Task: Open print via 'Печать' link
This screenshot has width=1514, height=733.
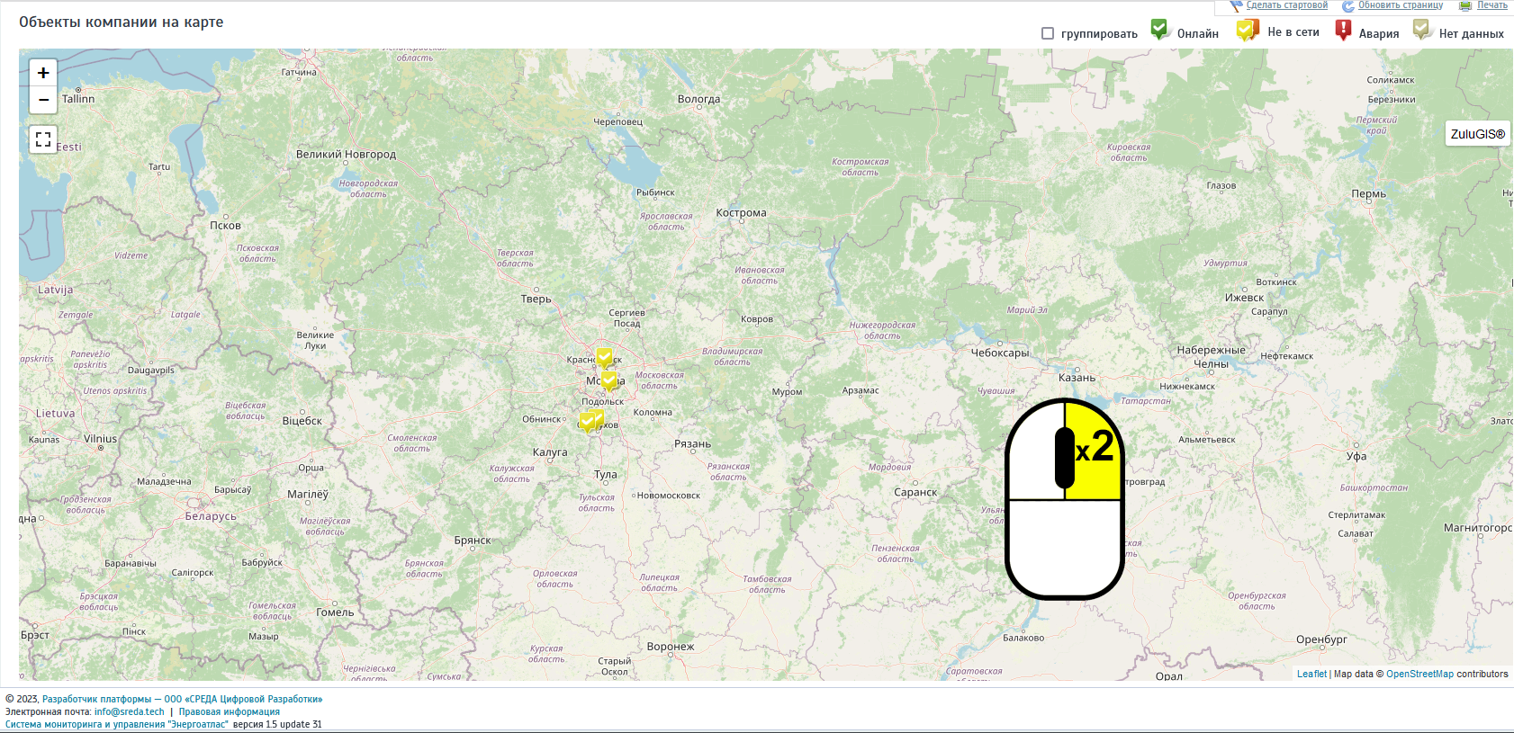Action: (1491, 5)
